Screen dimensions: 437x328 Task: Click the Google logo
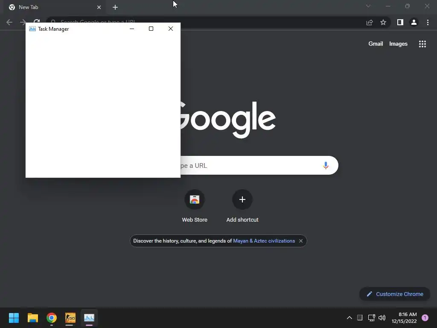click(x=228, y=120)
